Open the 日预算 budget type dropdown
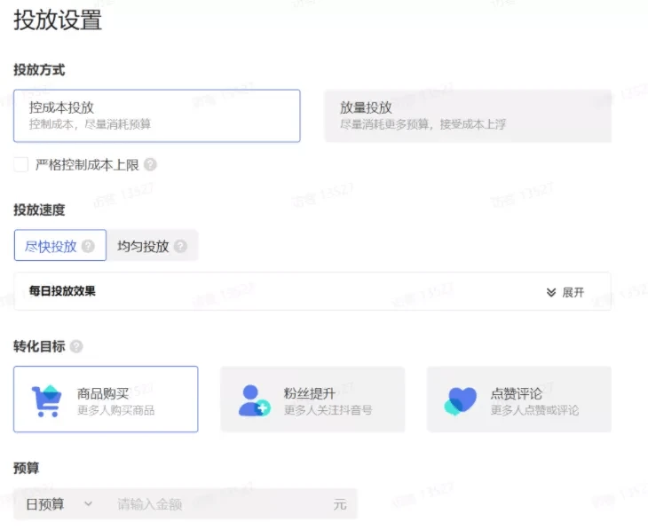 [x=55, y=504]
